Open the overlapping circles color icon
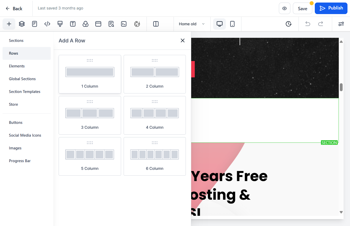Viewport: 350px width, 226px height. click(x=85, y=24)
